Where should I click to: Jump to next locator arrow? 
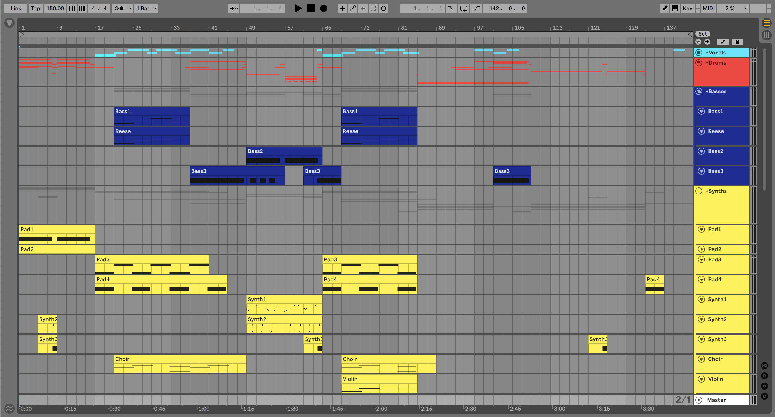click(x=707, y=42)
